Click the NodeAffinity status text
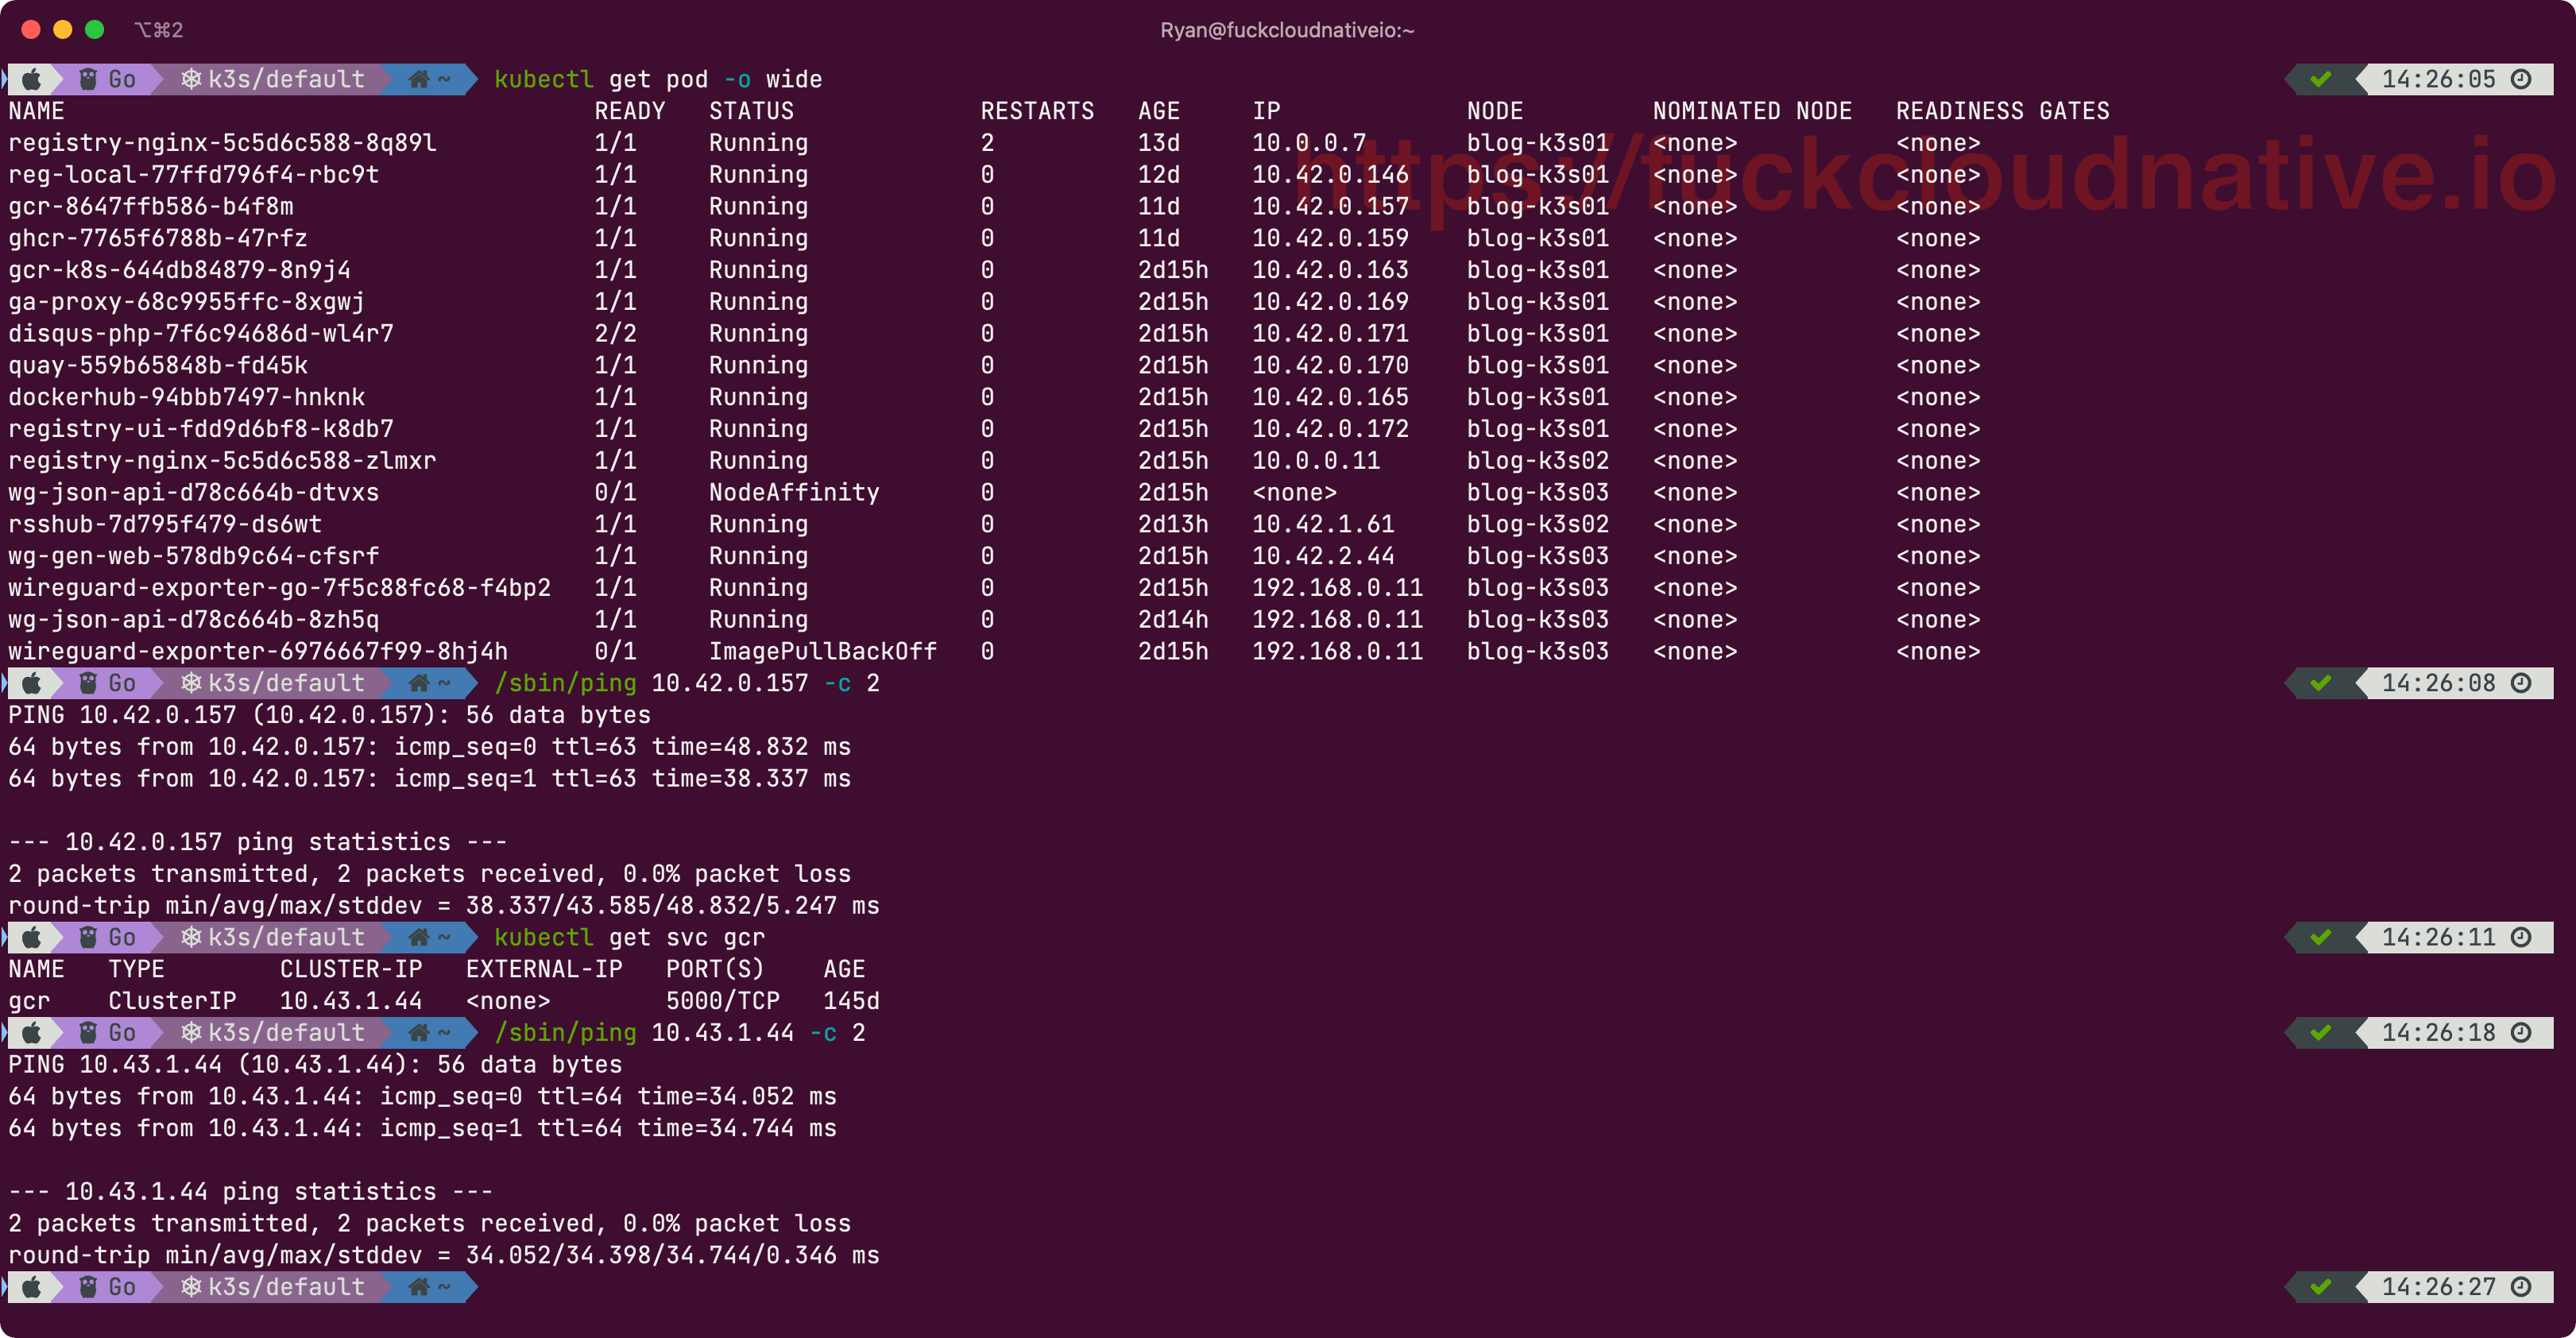 (x=794, y=493)
